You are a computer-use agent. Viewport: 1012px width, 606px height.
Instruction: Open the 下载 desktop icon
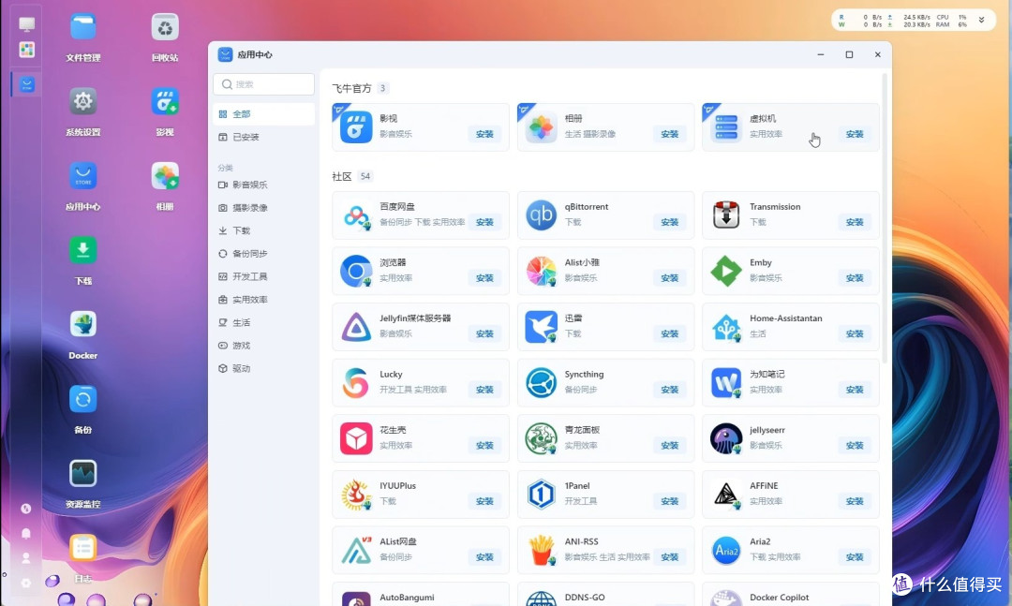82,250
